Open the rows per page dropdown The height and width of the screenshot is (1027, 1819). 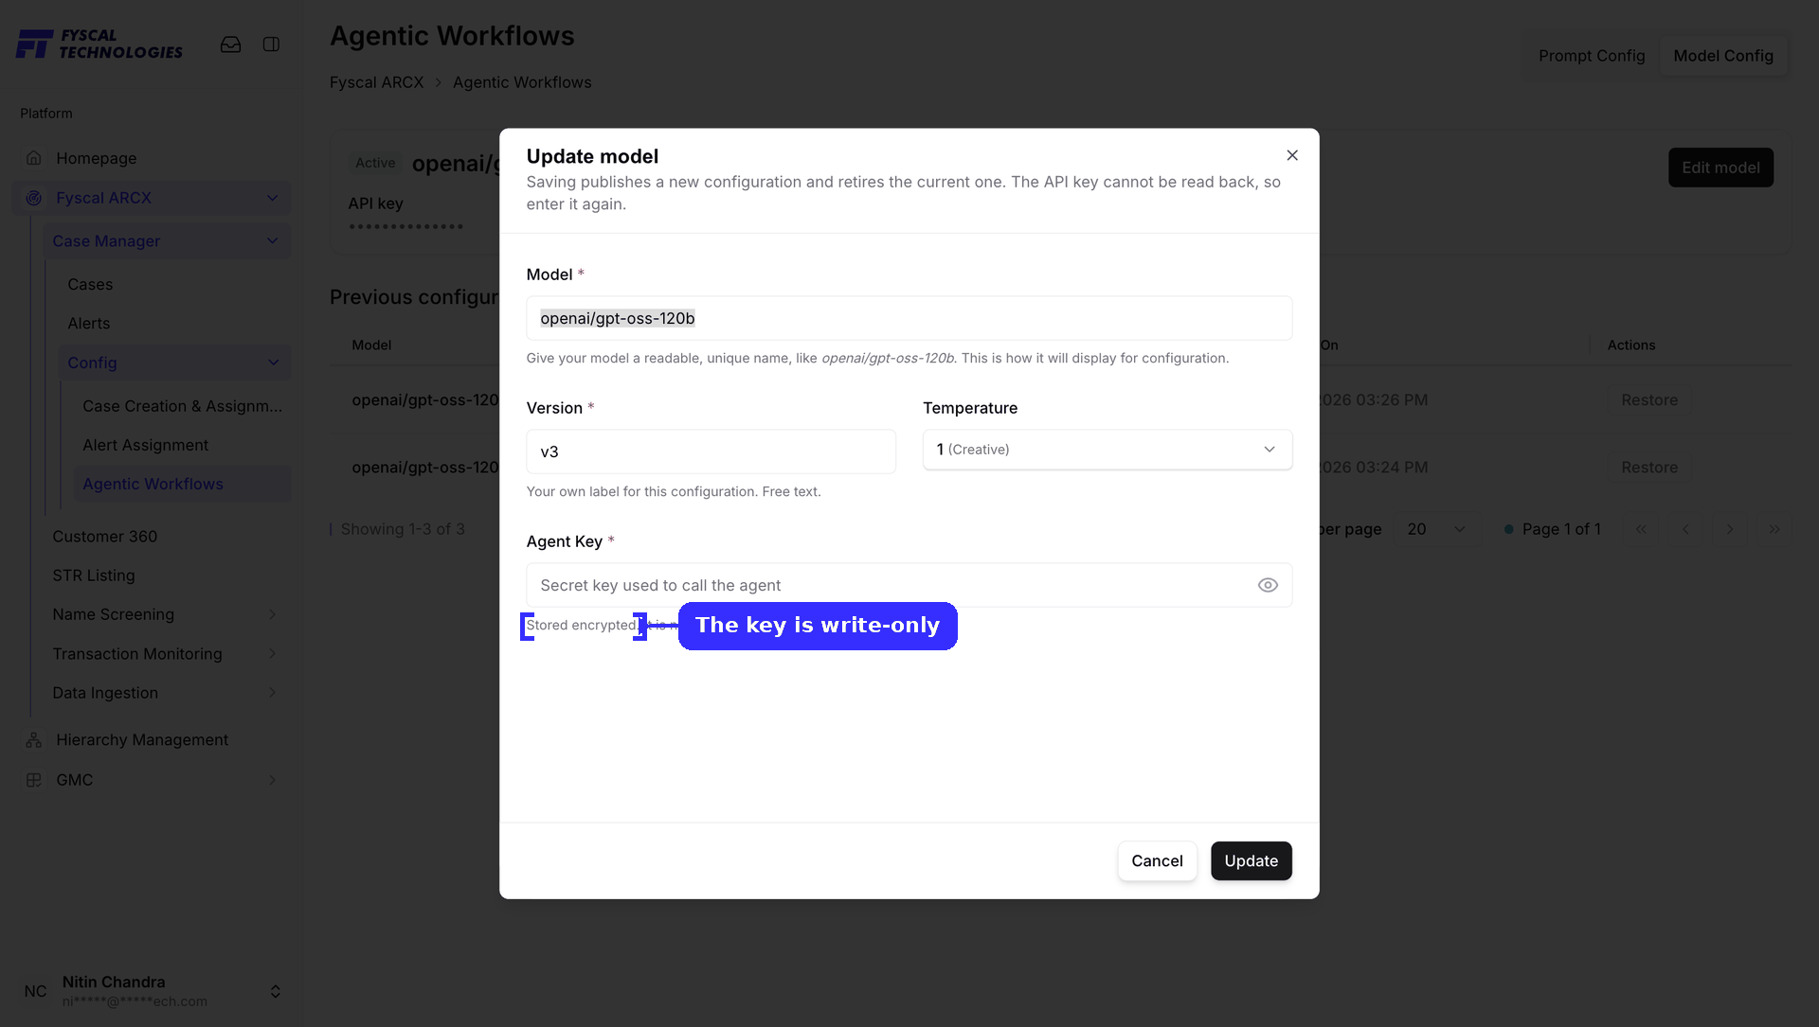coord(1436,529)
